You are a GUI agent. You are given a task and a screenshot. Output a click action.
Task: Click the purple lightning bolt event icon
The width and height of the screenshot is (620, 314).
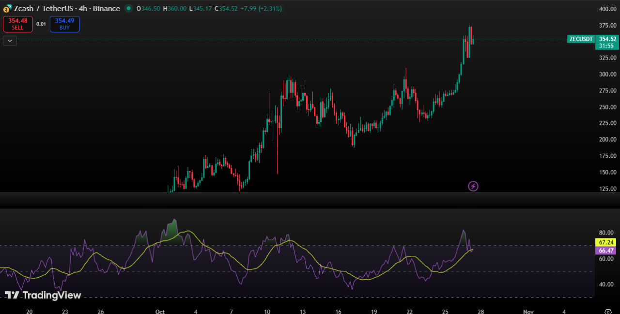click(473, 186)
